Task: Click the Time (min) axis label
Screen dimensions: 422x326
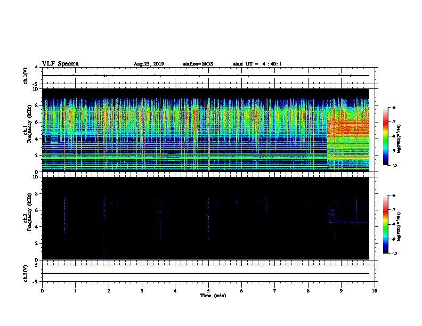Action: point(213,296)
